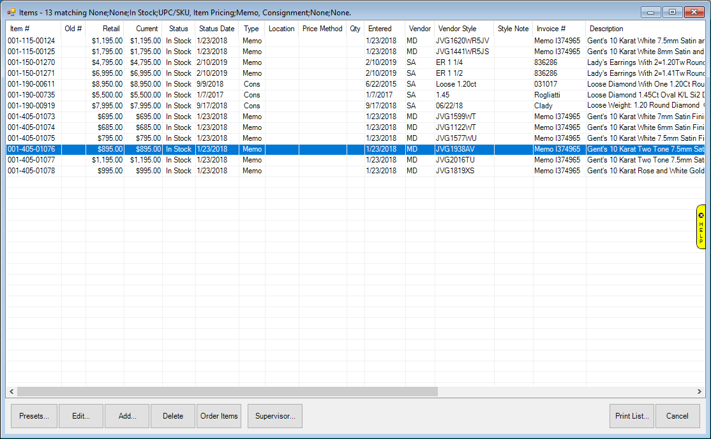
Task: Open the Supervisor options
Action: (x=274, y=416)
